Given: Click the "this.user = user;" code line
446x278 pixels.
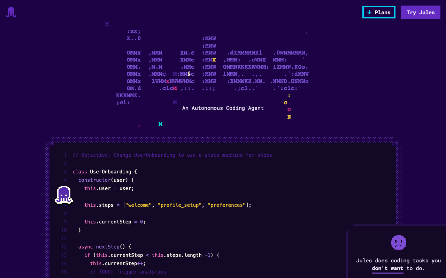Looking at the screenshot, I should click(x=109, y=188).
